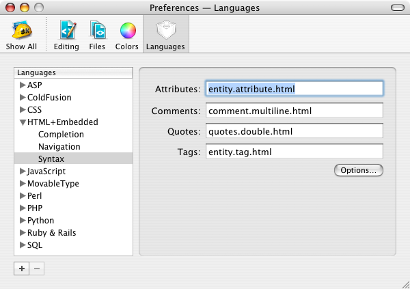Expand the ColdFusion disclosure triangle
Viewport: 410px width, 289px height.
click(x=23, y=98)
